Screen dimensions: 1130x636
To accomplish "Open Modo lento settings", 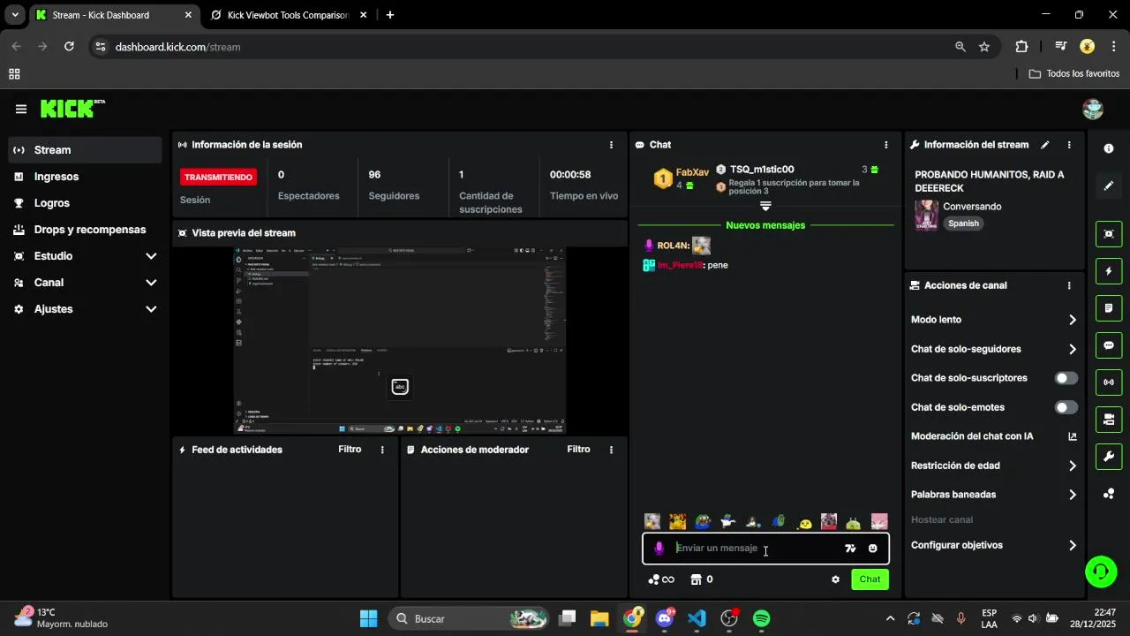I will coord(994,320).
